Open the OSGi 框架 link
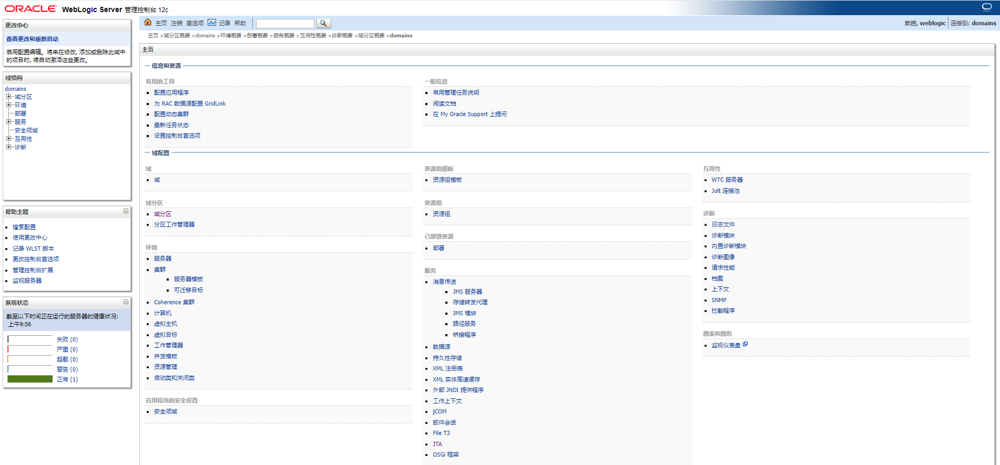 click(446, 454)
